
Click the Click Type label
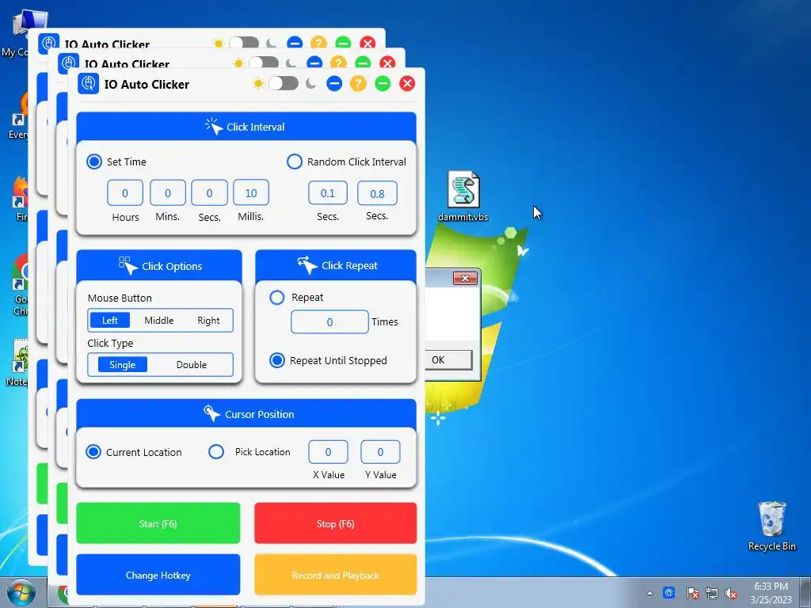point(110,344)
